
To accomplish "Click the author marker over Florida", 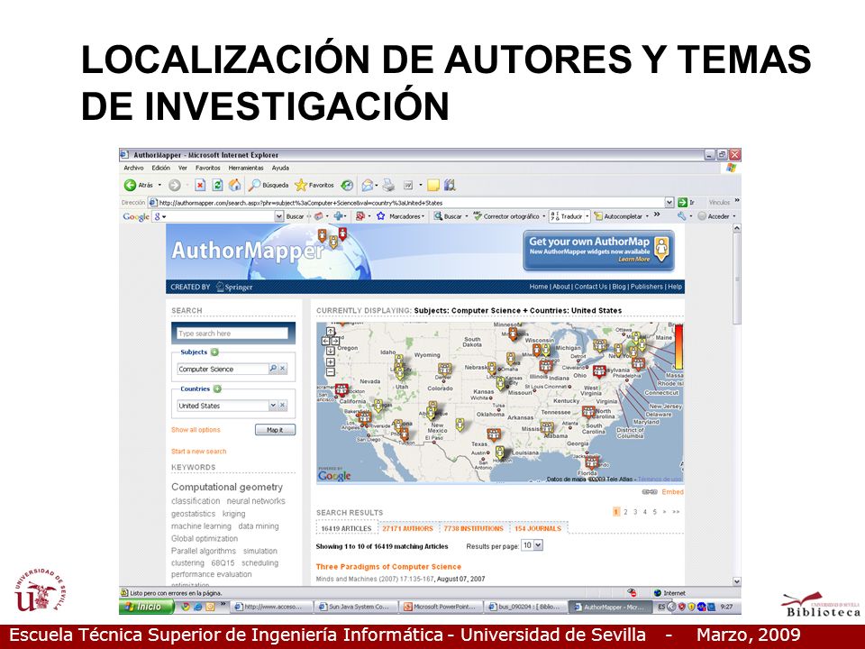I will (x=591, y=462).
